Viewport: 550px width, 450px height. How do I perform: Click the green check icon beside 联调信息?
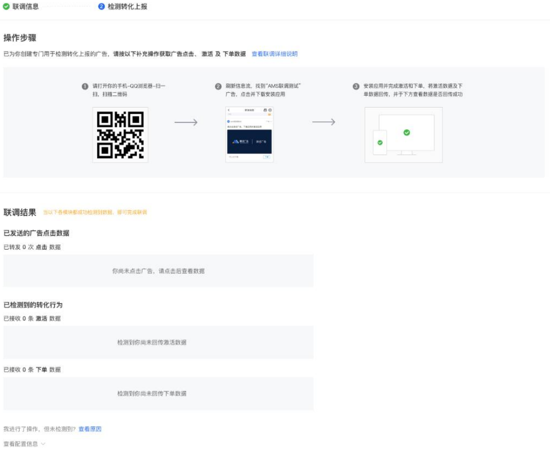[6, 6]
